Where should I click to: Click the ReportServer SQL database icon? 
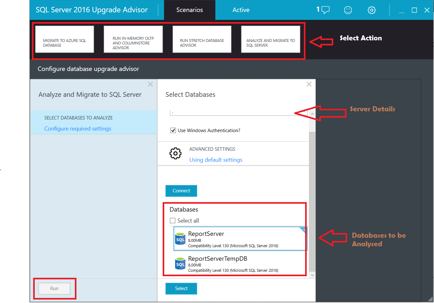pyautogui.click(x=180, y=239)
